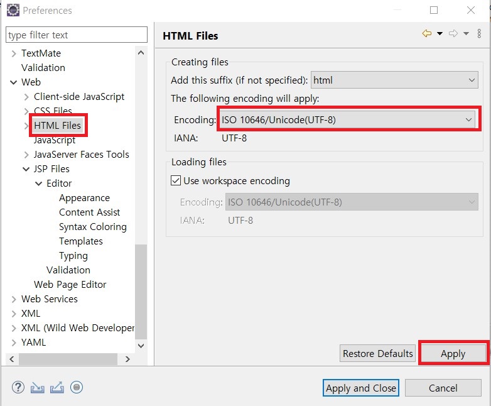Open Syntax Coloring preference page

[93, 227]
